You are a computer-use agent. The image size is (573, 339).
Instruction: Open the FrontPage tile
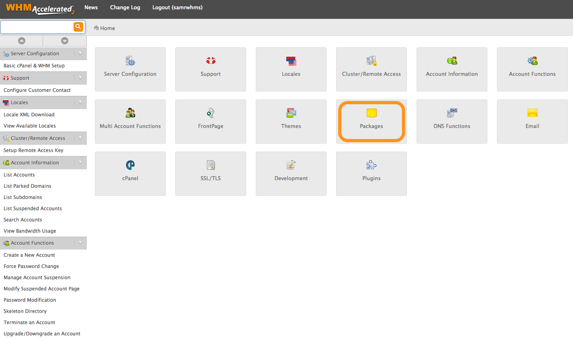click(211, 122)
